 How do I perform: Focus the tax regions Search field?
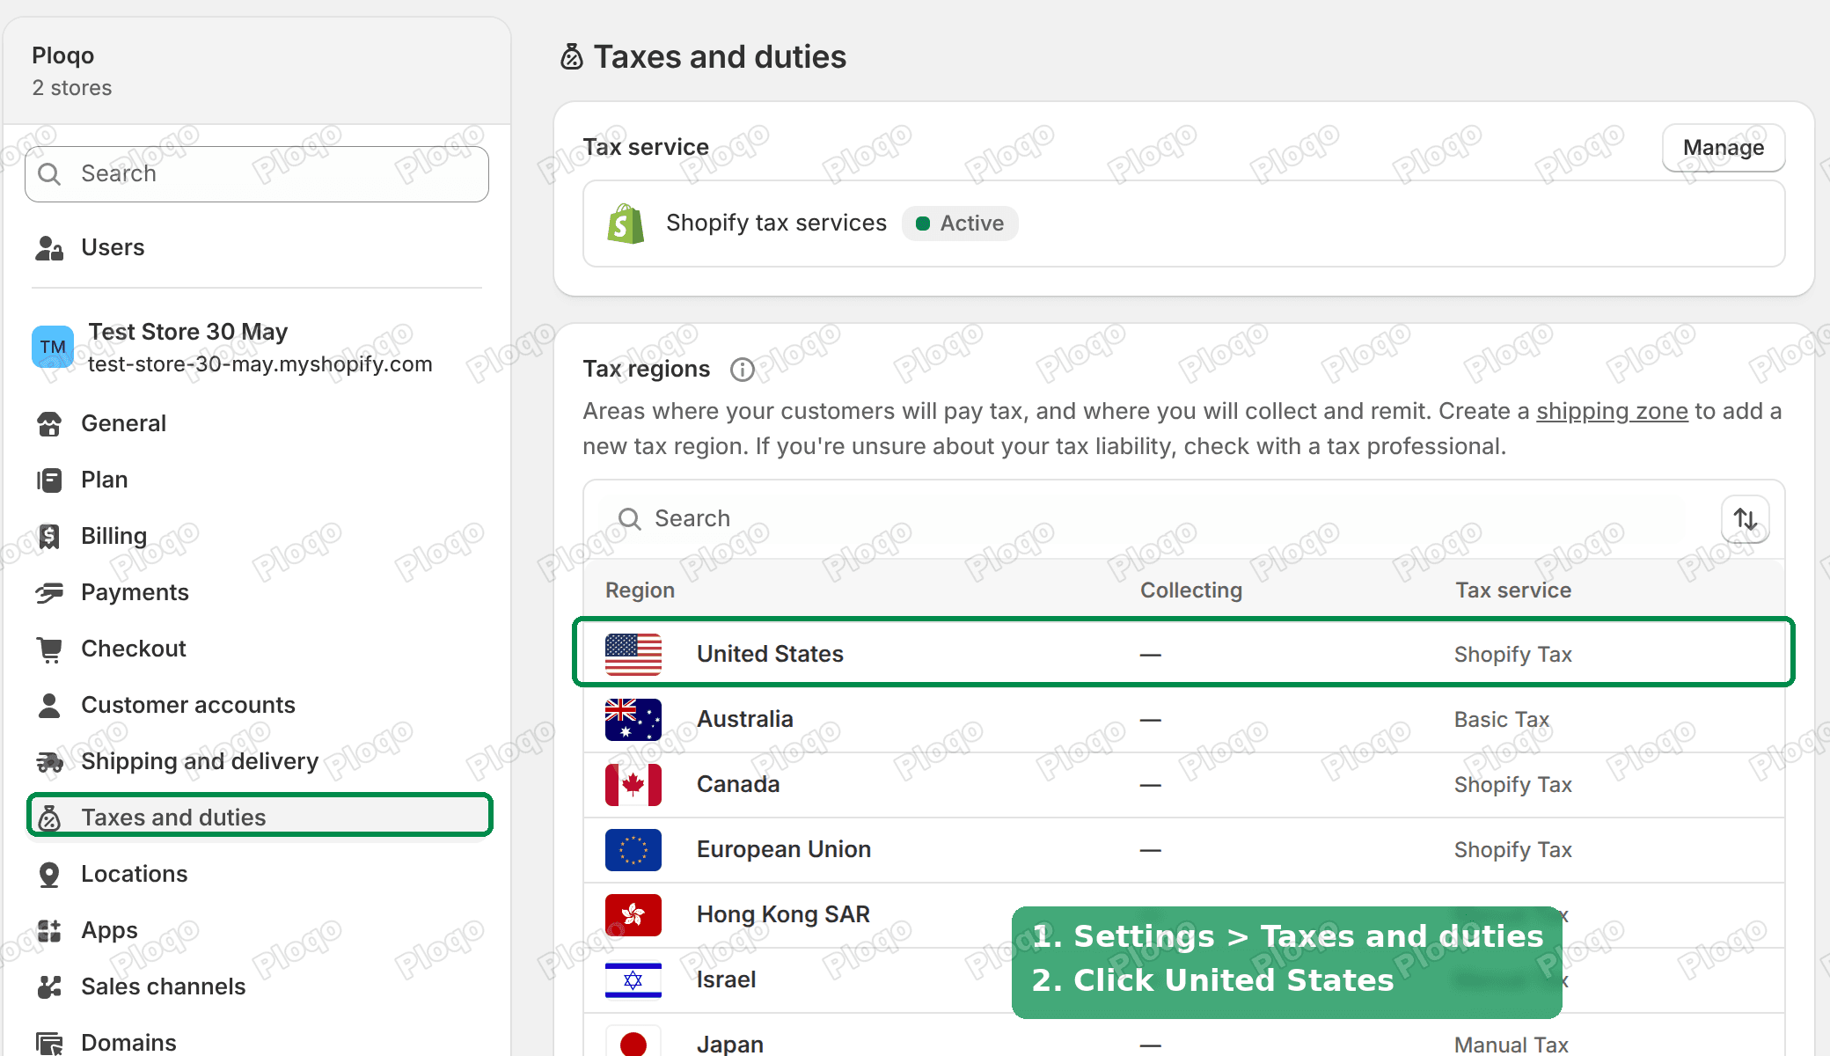pos(1151,519)
